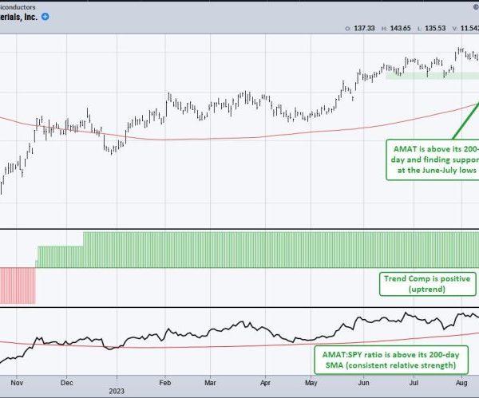Click the high price value 143.65
The width and height of the screenshot is (479, 398).
(x=401, y=28)
